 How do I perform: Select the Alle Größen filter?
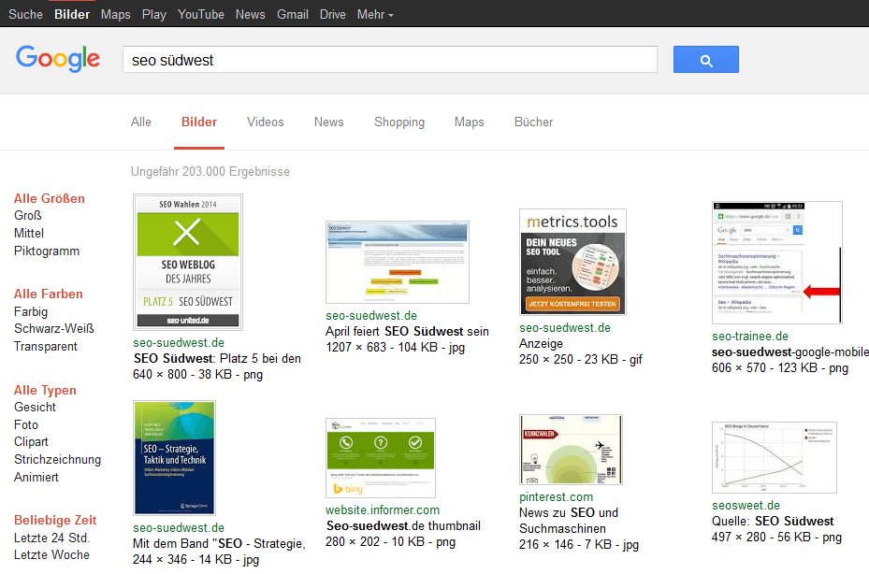tap(50, 198)
